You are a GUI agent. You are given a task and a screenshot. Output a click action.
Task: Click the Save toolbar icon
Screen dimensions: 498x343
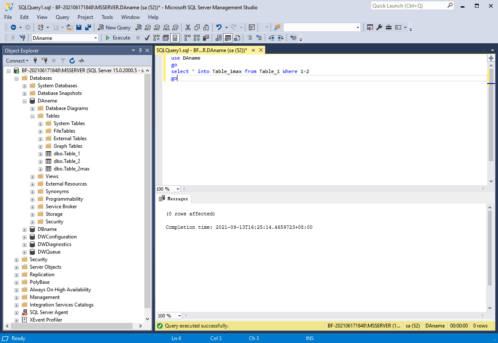point(79,27)
